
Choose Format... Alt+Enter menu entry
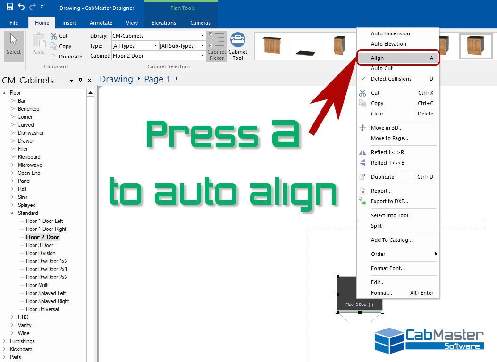398,293
